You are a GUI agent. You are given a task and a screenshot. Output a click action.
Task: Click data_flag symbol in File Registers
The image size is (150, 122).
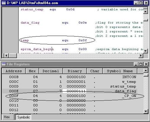[125, 91]
